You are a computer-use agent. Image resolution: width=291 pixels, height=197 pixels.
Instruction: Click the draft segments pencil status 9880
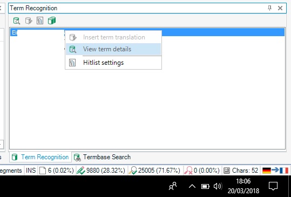[x=101, y=171]
